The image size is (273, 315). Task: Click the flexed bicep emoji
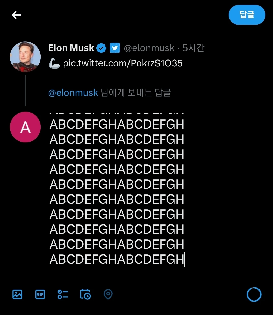(54, 63)
